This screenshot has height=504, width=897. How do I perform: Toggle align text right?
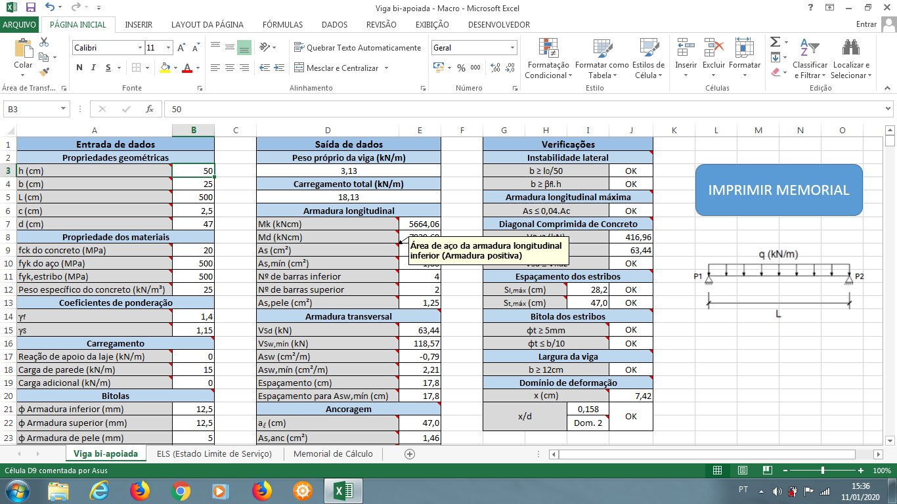tap(244, 68)
